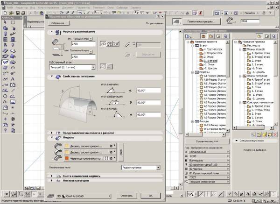Click the New document toolbar icon

(x=5, y=13)
